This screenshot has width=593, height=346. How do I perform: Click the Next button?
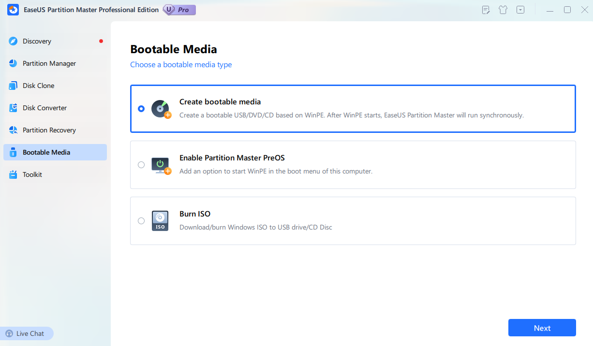(542, 328)
